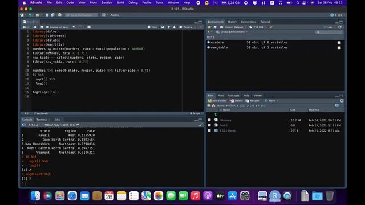Switch to the Console tab

[x=27, y=120]
